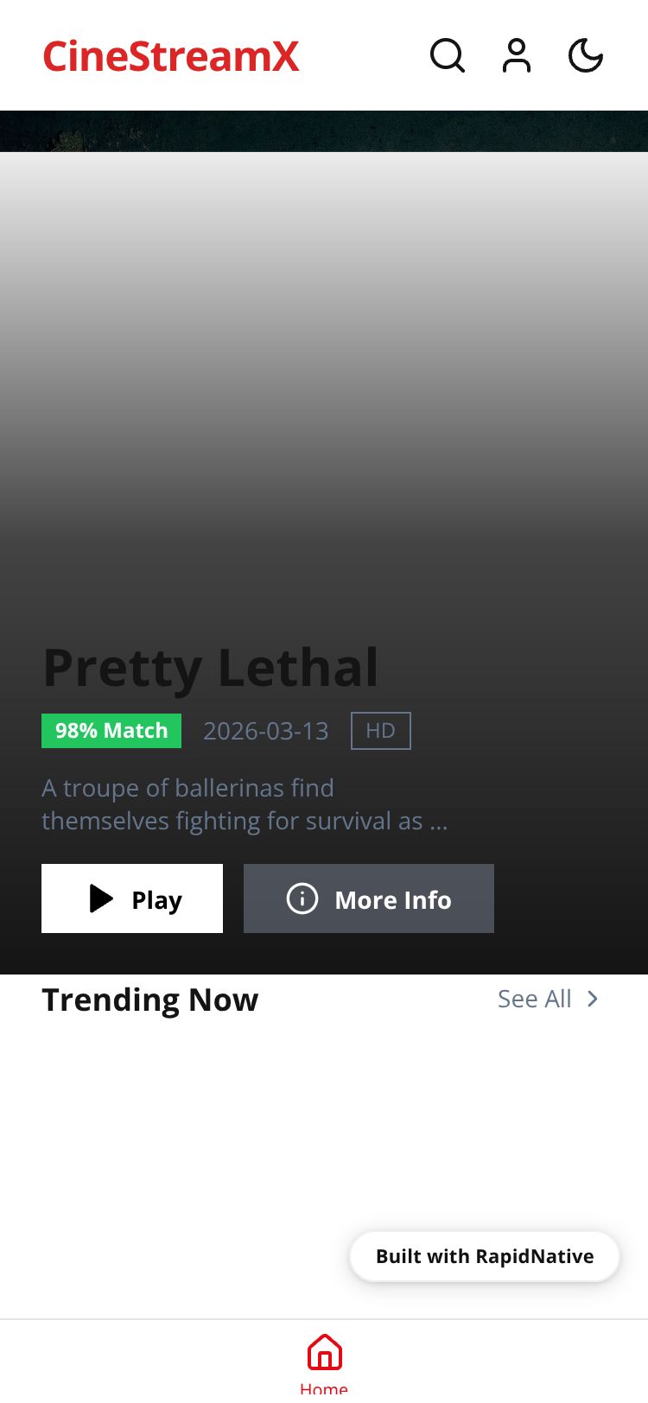This screenshot has height=1403, width=648.
Task: Click the green 98% Match badge
Action: point(111,731)
